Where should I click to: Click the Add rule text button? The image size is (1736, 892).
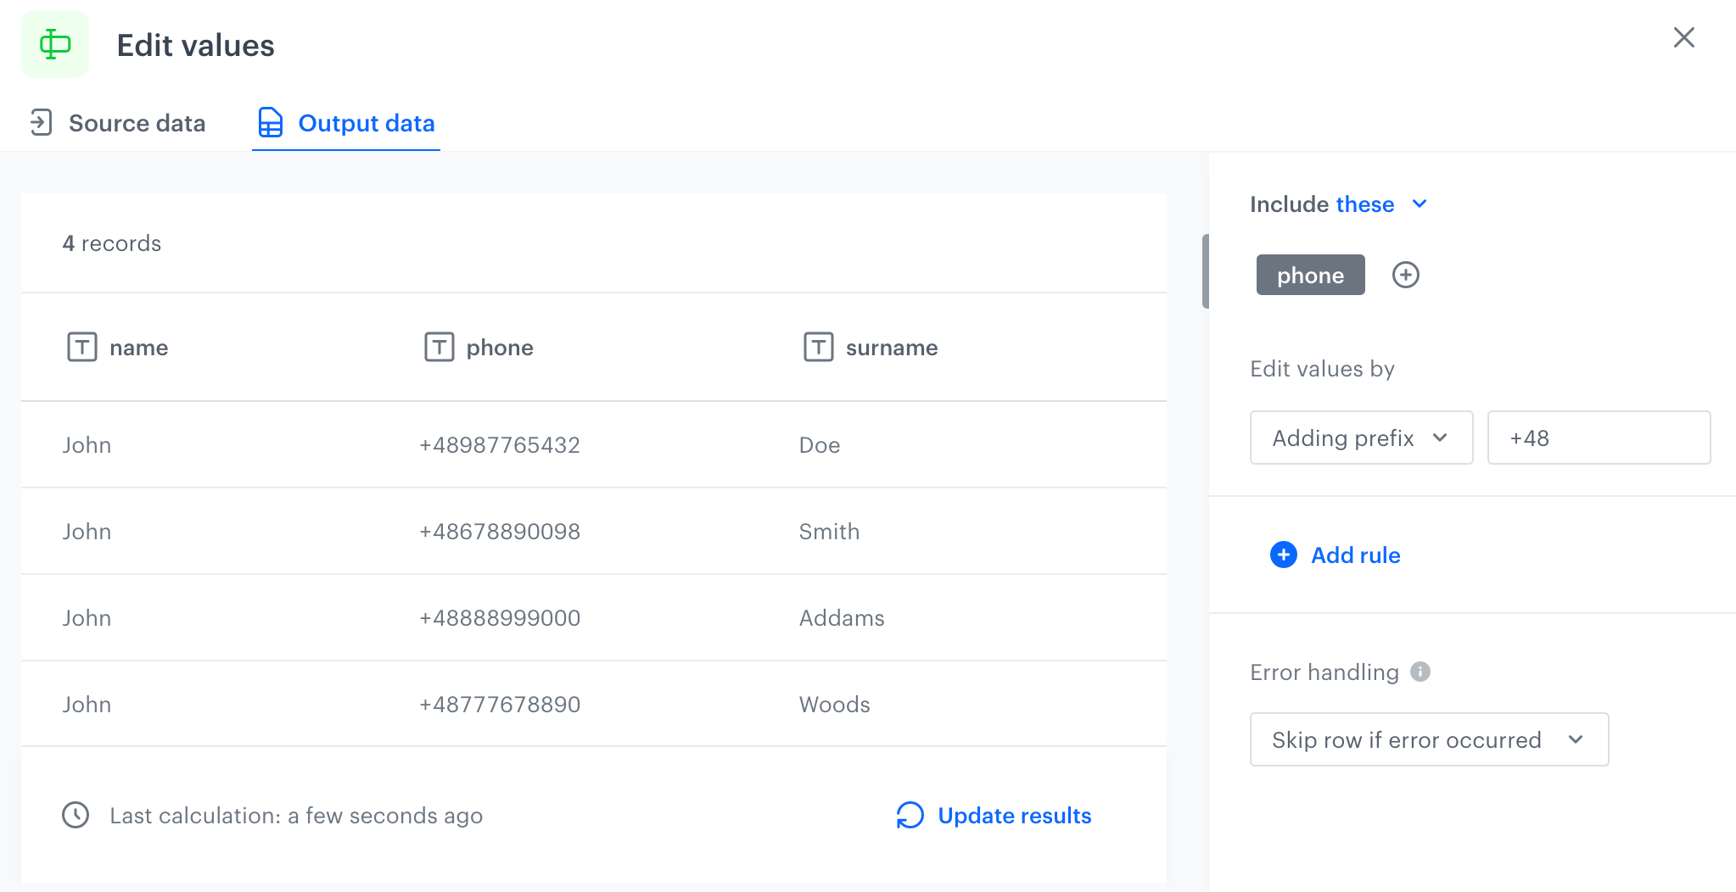tap(1355, 555)
